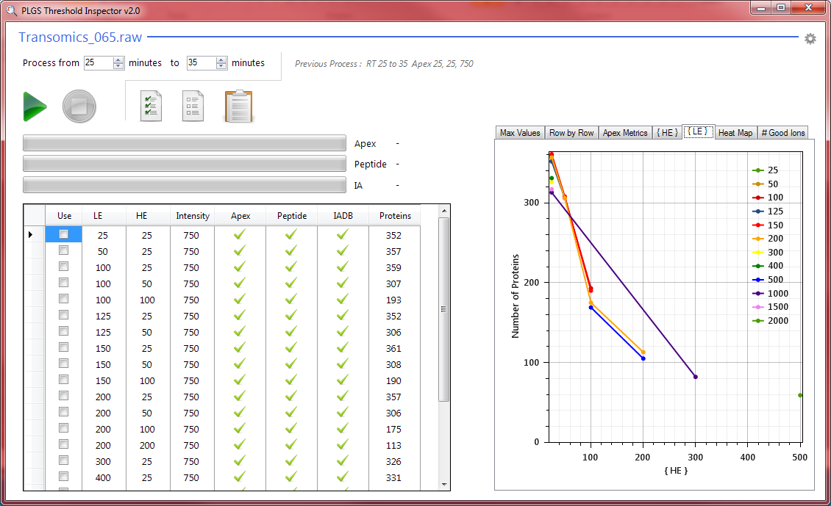Open the Max Values tab

[520, 132]
